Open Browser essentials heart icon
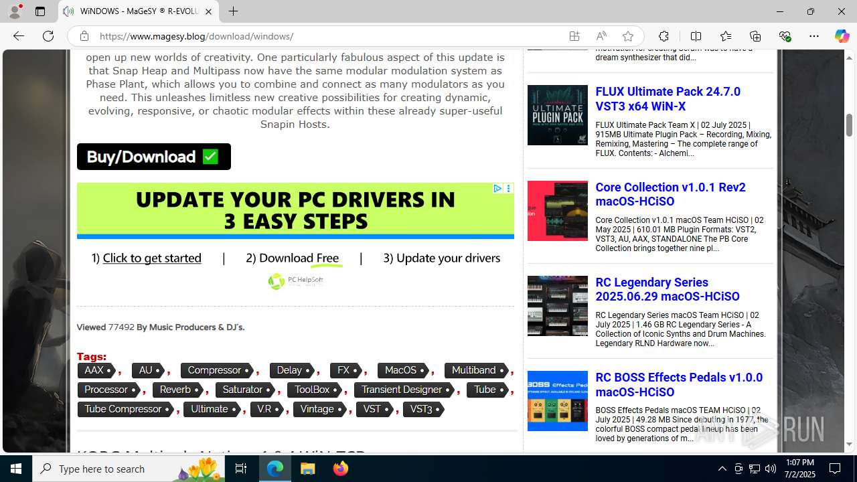Viewport: 857px width, 482px height. pyautogui.click(x=785, y=36)
